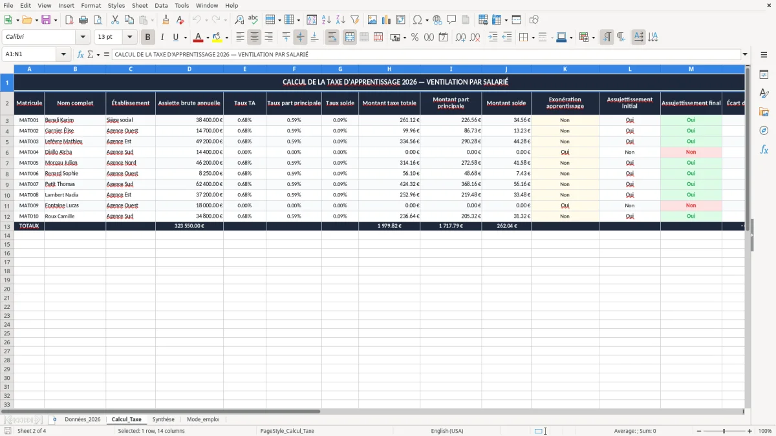Screen dimensions: 776x436
Task: Open the Data menu
Action: pyautogui.click(x=161, y=5)
